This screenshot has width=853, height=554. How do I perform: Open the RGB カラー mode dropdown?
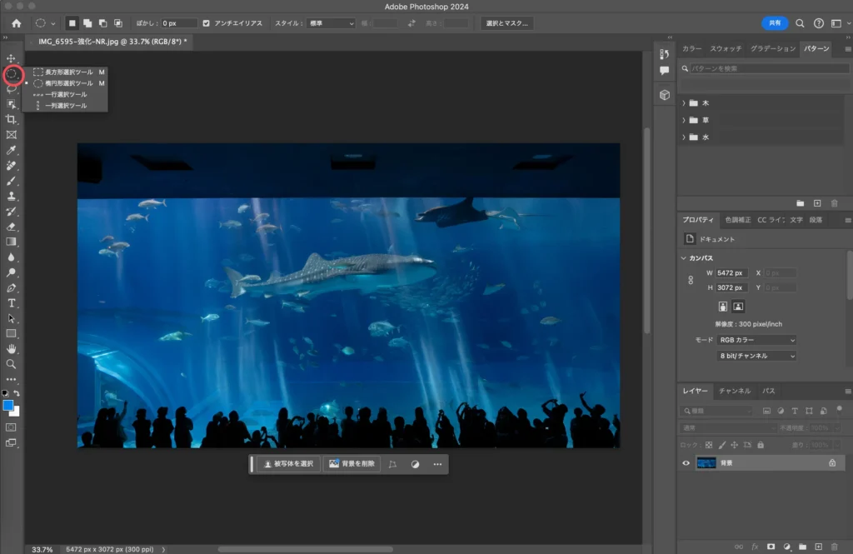757,340
